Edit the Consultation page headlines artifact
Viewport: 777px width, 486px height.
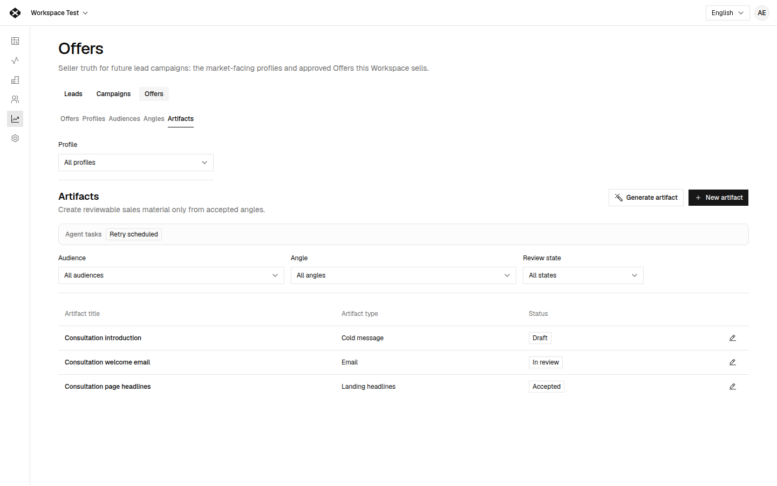(x=733, y=387)
